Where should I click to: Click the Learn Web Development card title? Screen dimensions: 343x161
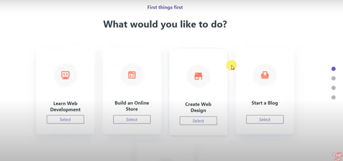point(65,107)
